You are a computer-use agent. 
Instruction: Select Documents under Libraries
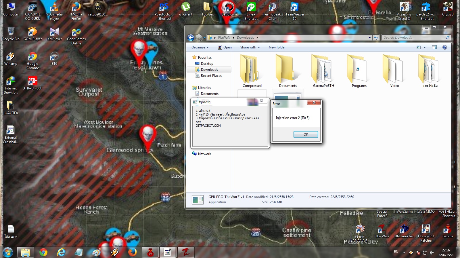coord(210,94)
